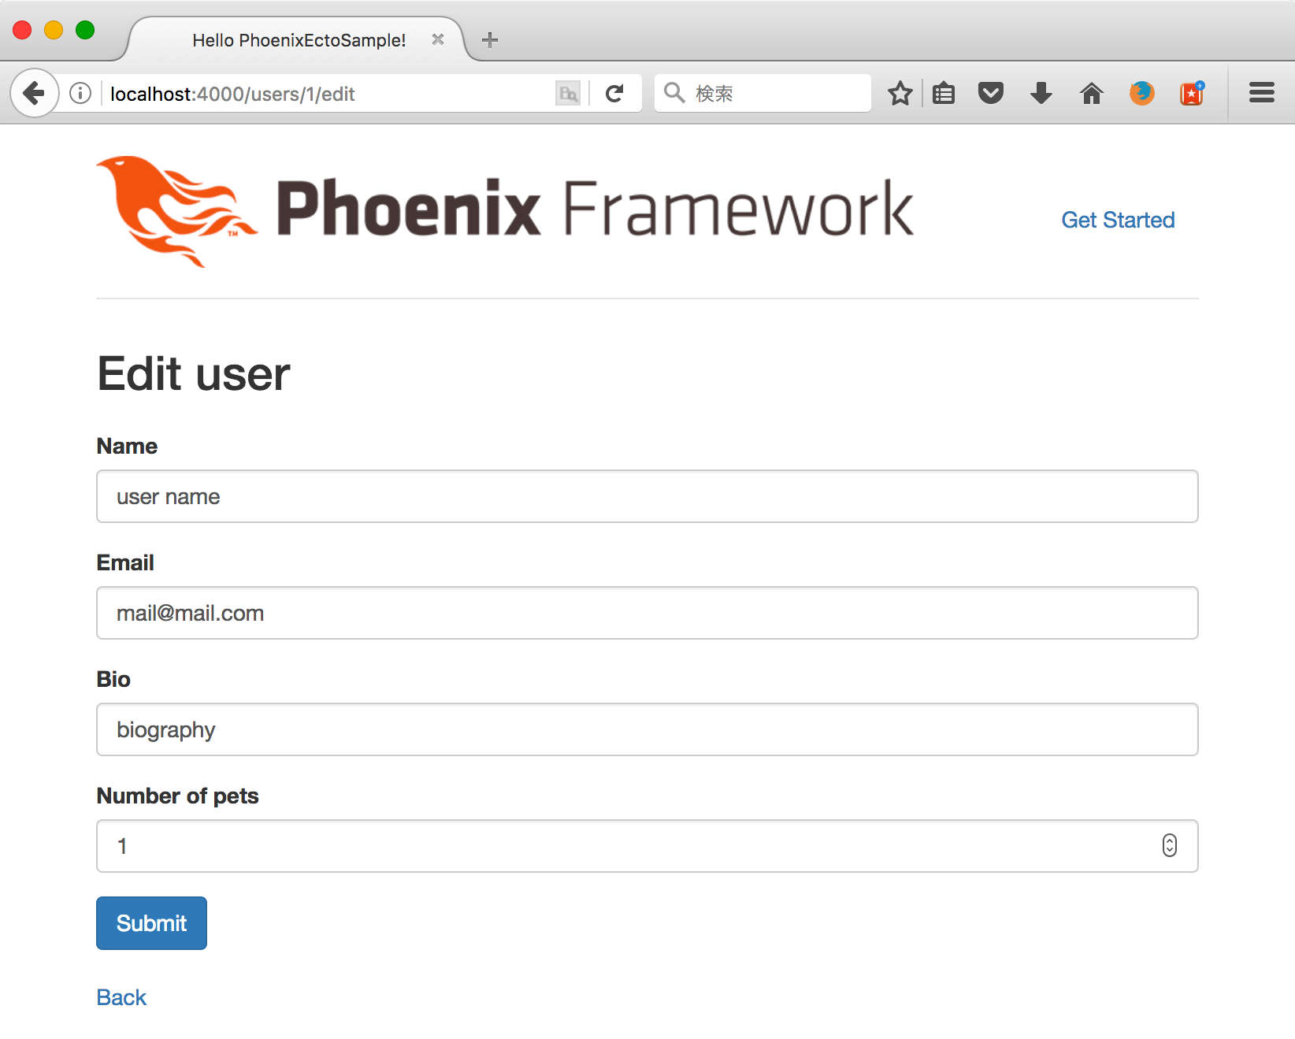Click the Phoenix Framework logo
The height and width of the screenshot is (1039, 1295).
tap(505, 211)
